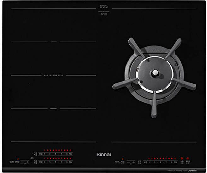Tap the red indicator above right power
Screen dimensions: 207x173
(122, 159)
